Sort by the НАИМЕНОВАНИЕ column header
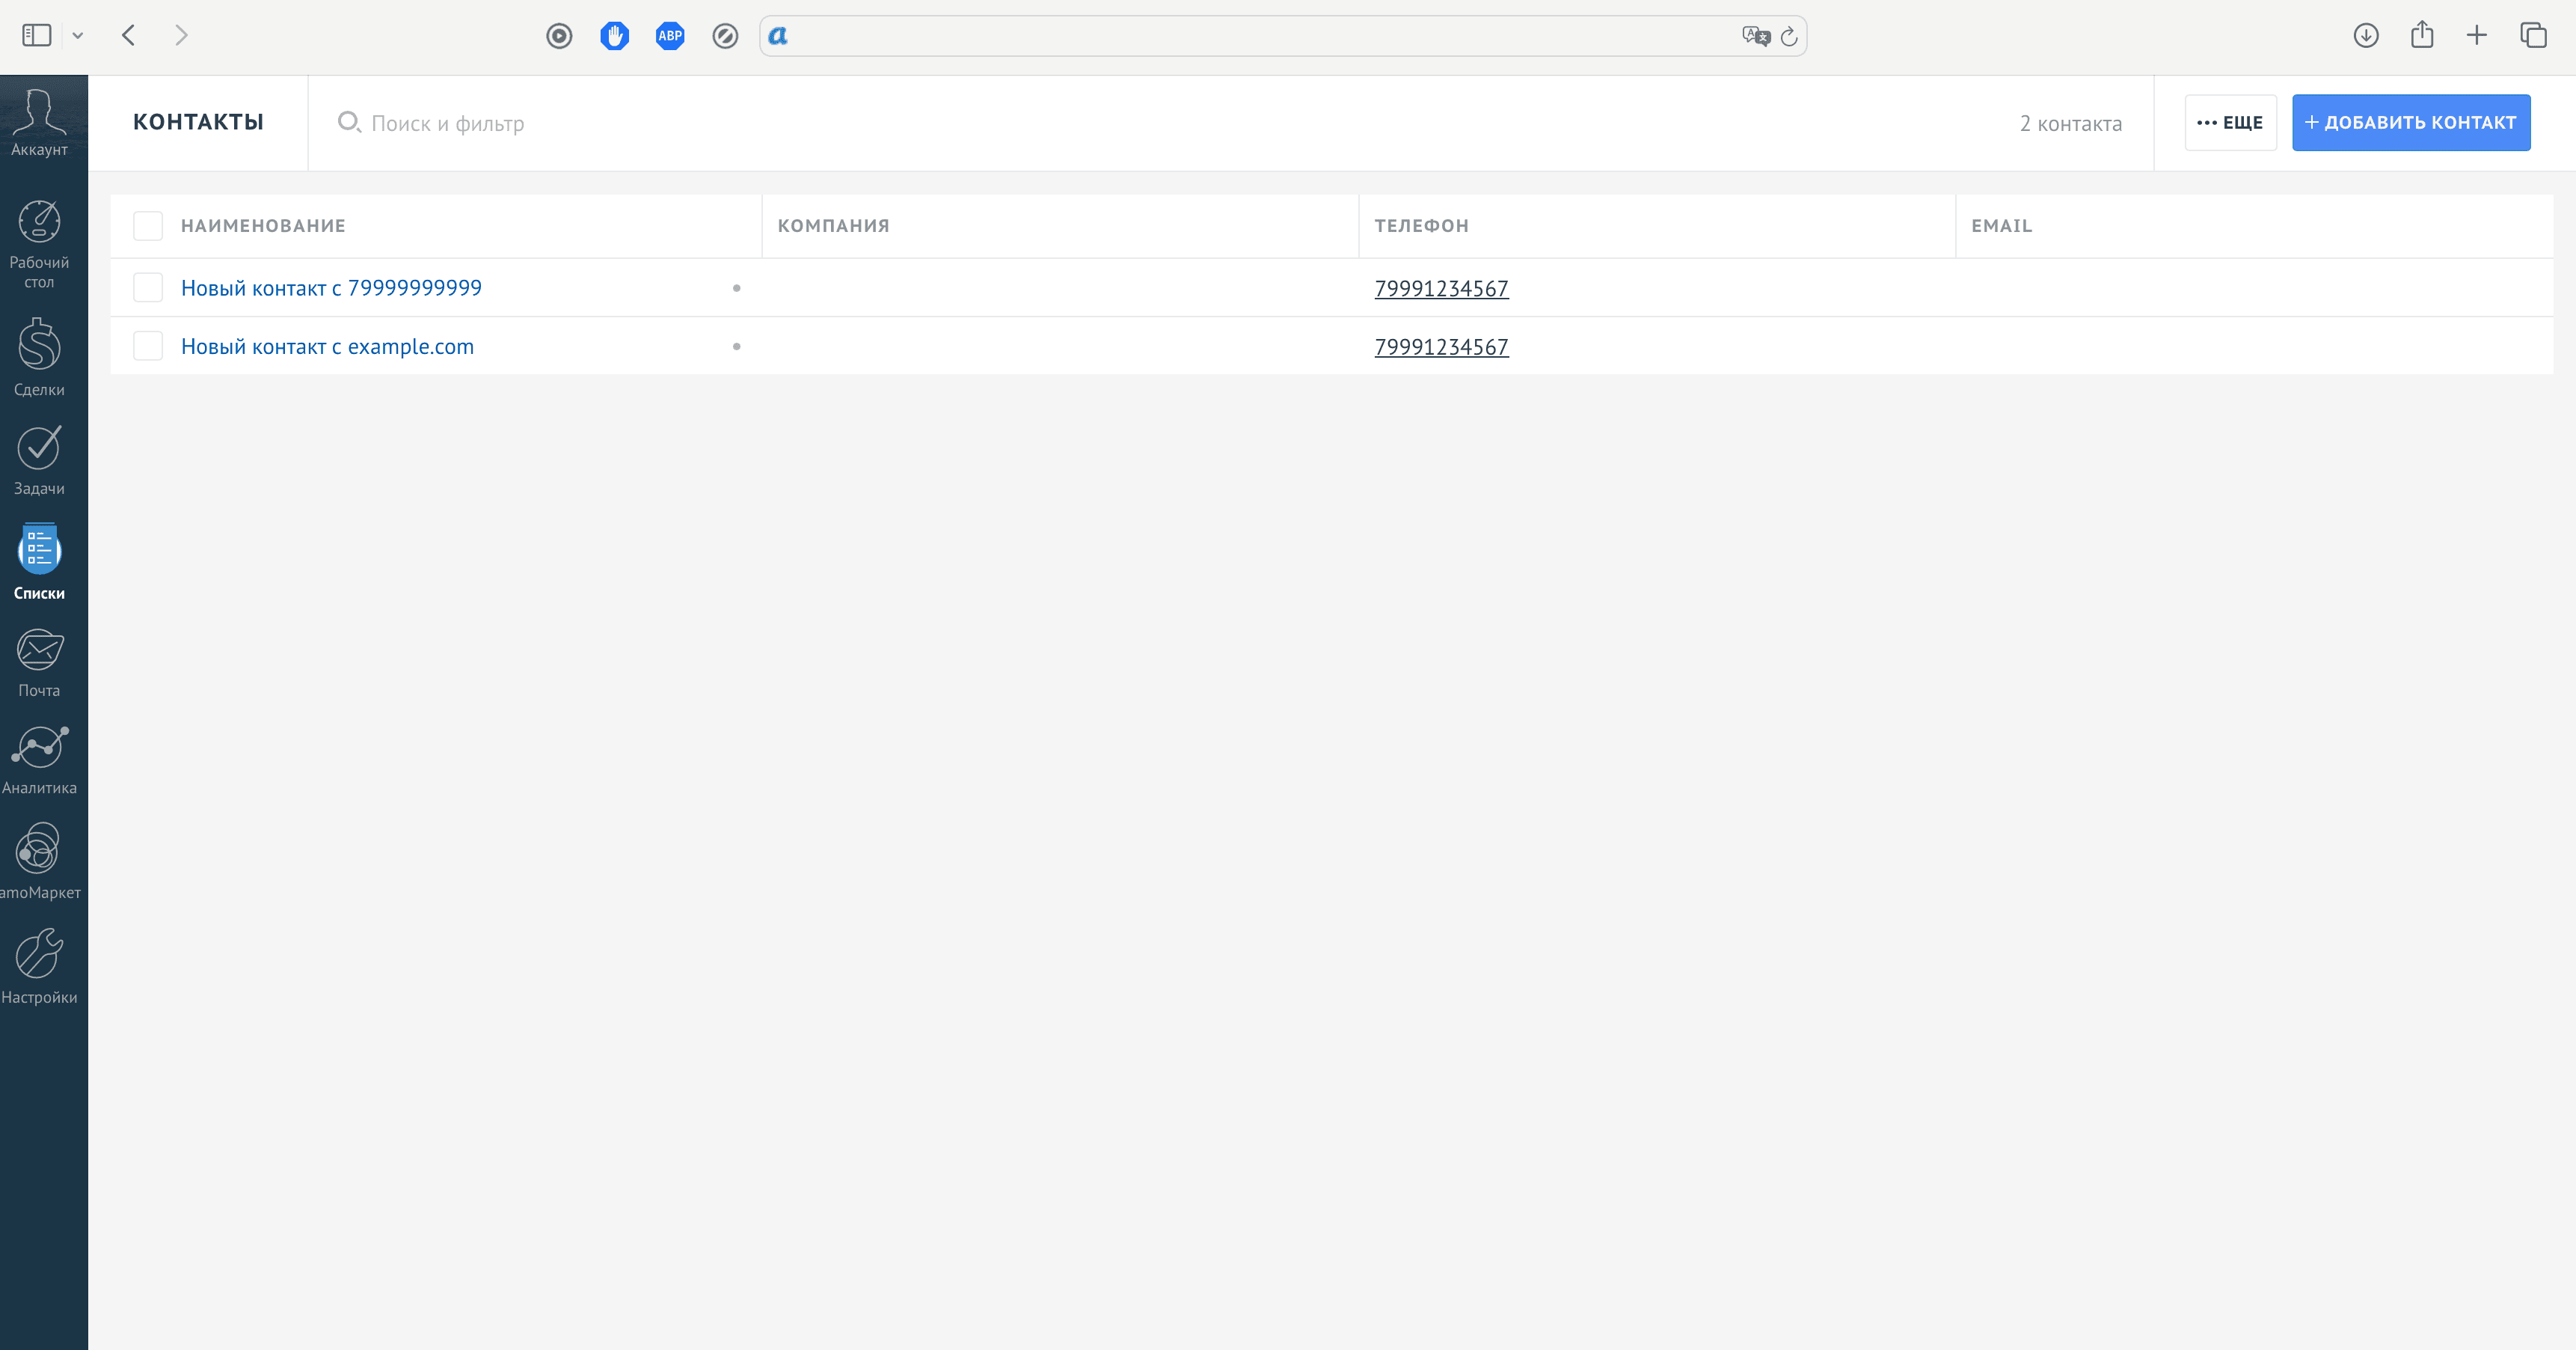Viewport: 2576px width, 1350px height. coord(263,226)
